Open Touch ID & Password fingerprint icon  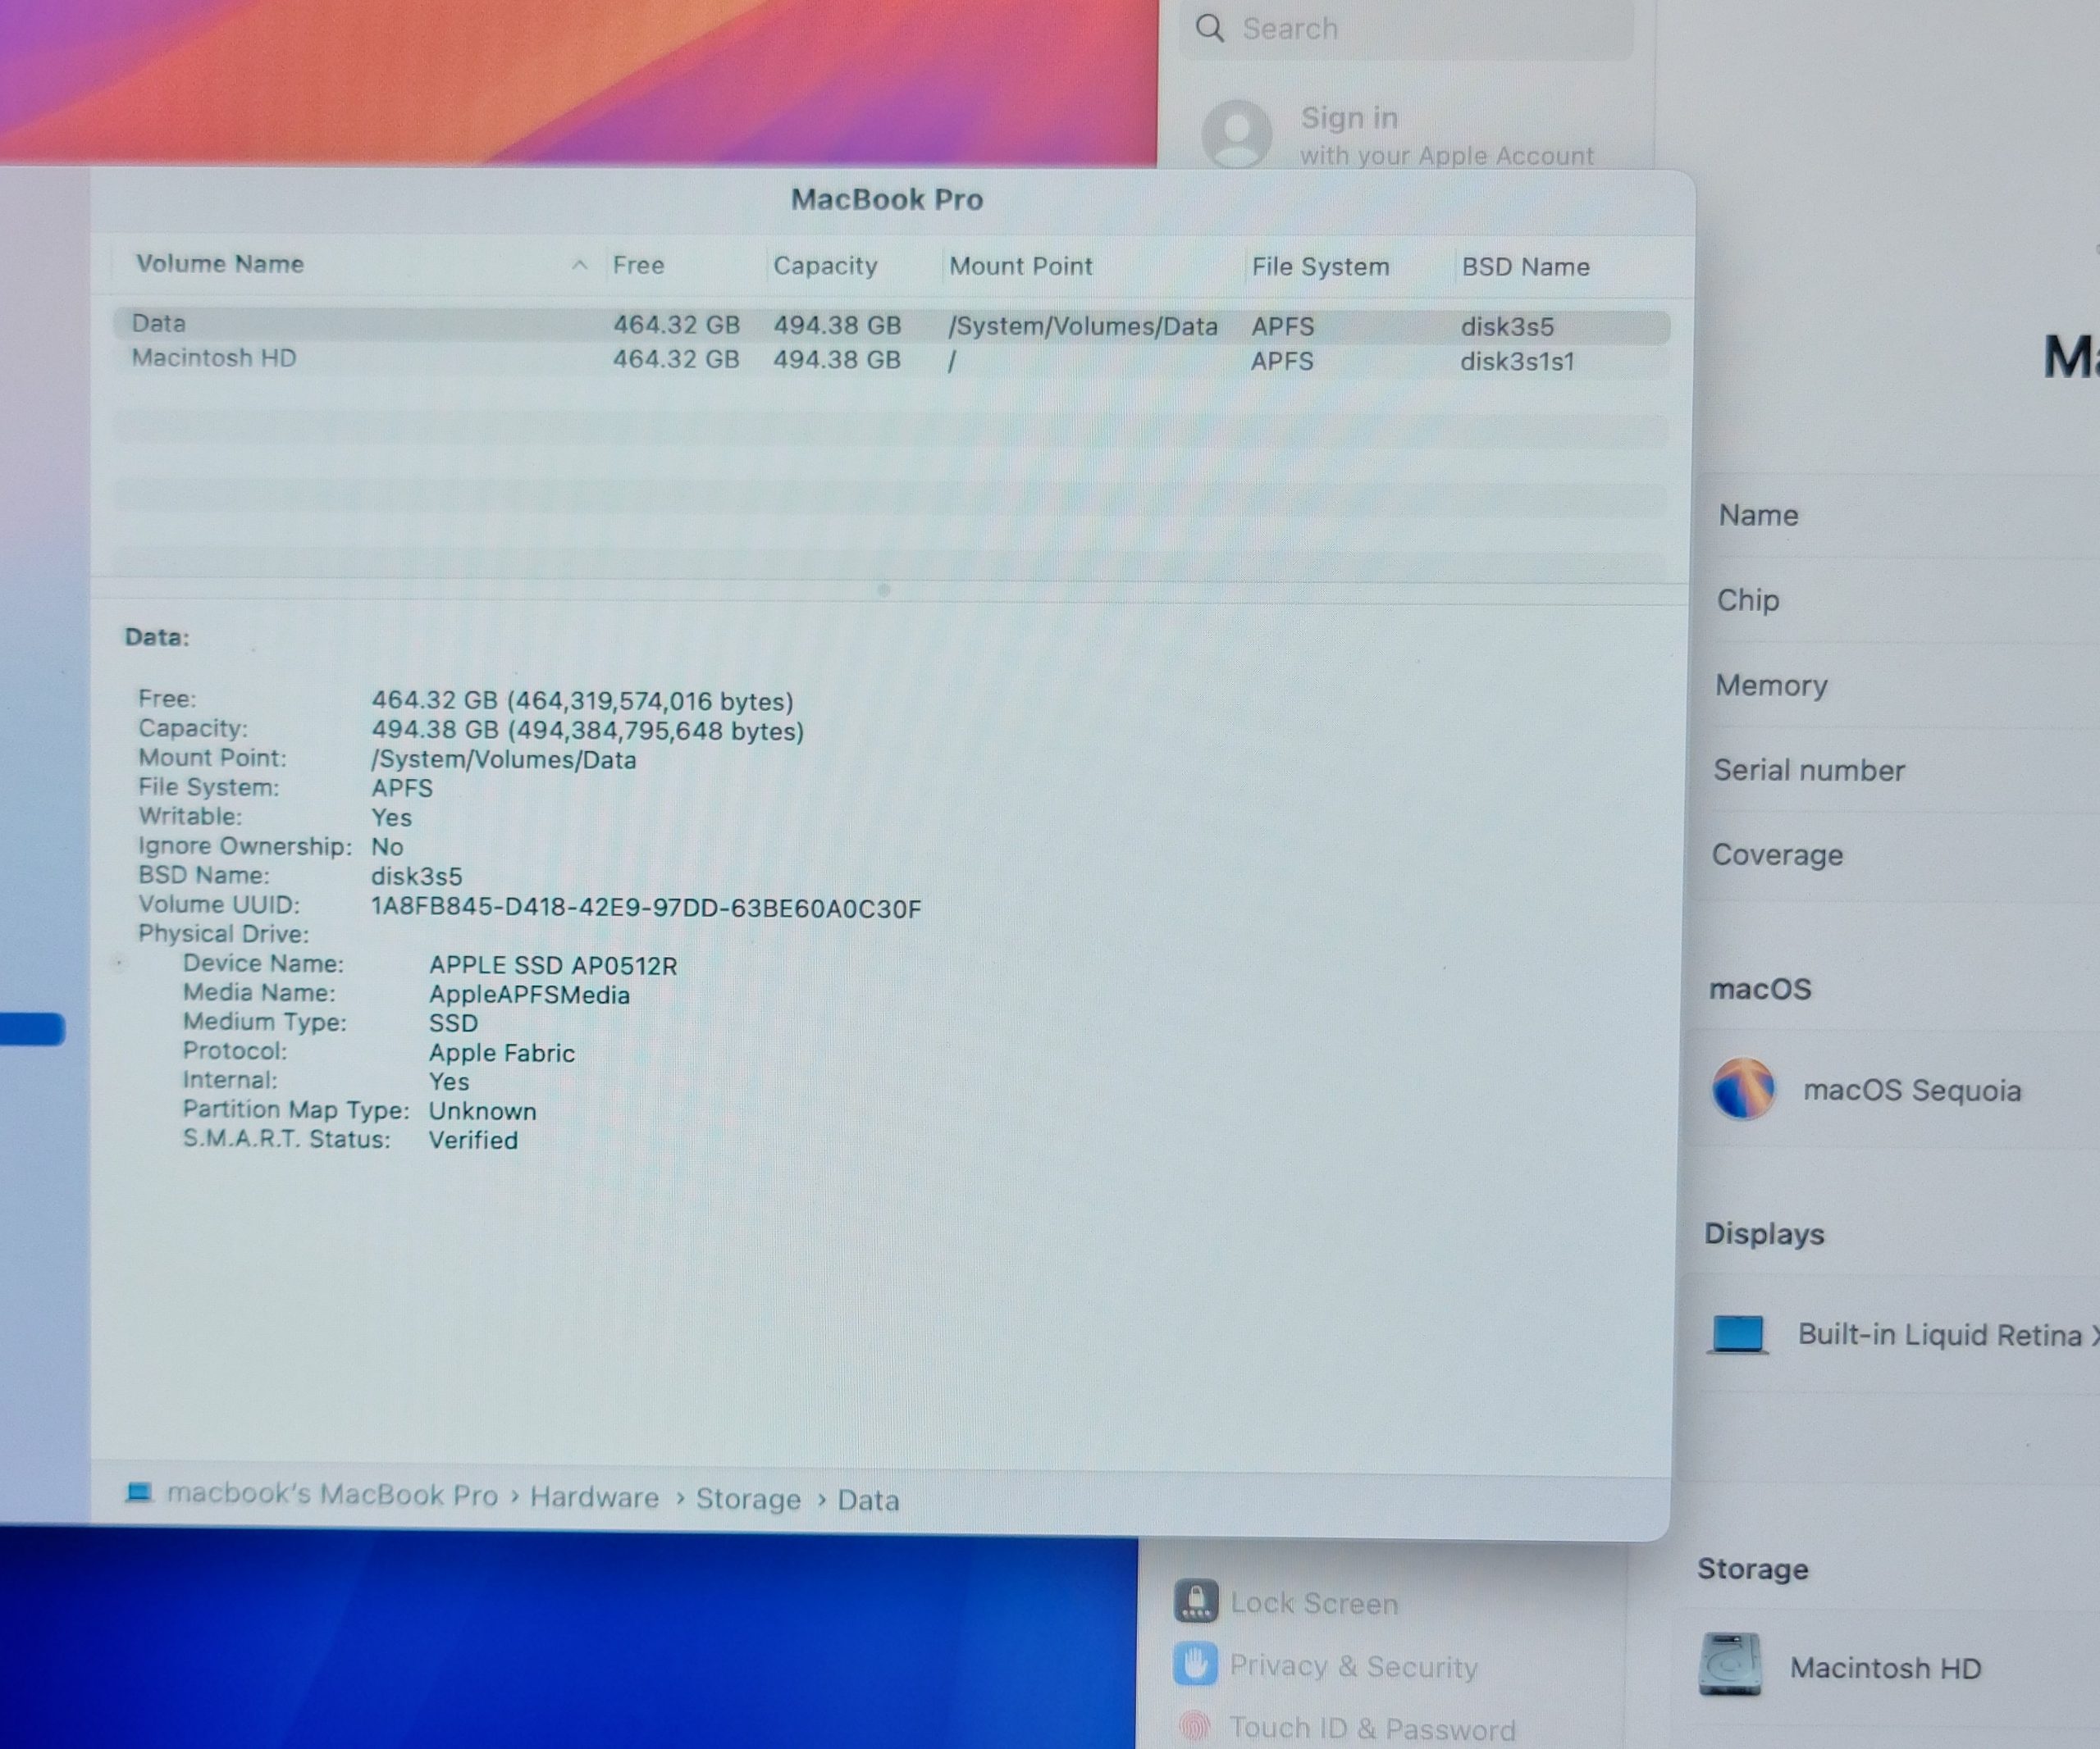(x=1195, y=1726)
